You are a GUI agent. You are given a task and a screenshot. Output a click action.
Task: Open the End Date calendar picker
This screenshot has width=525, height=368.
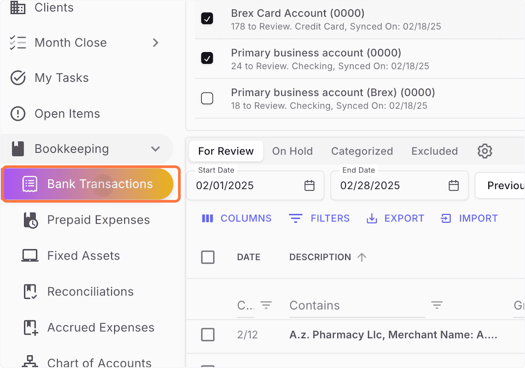pyautogui.click(x=453, y=186)
